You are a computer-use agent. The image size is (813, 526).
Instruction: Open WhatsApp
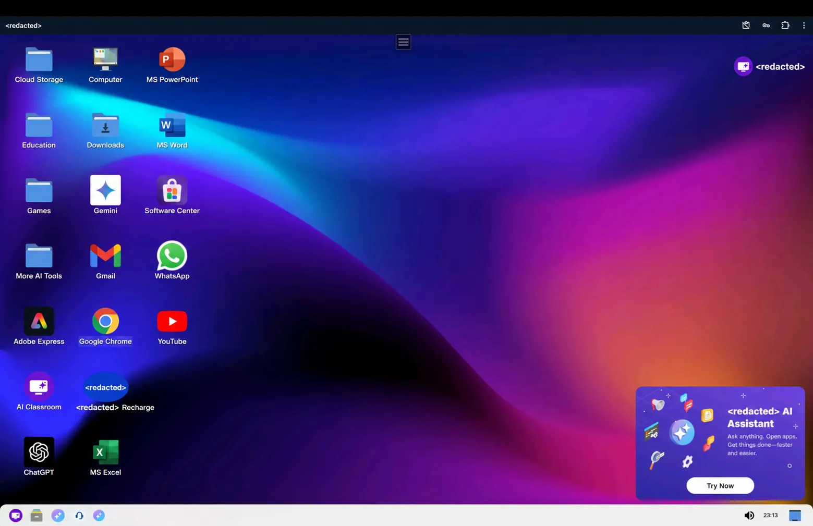pyautogui.click(x=172, y=261)
